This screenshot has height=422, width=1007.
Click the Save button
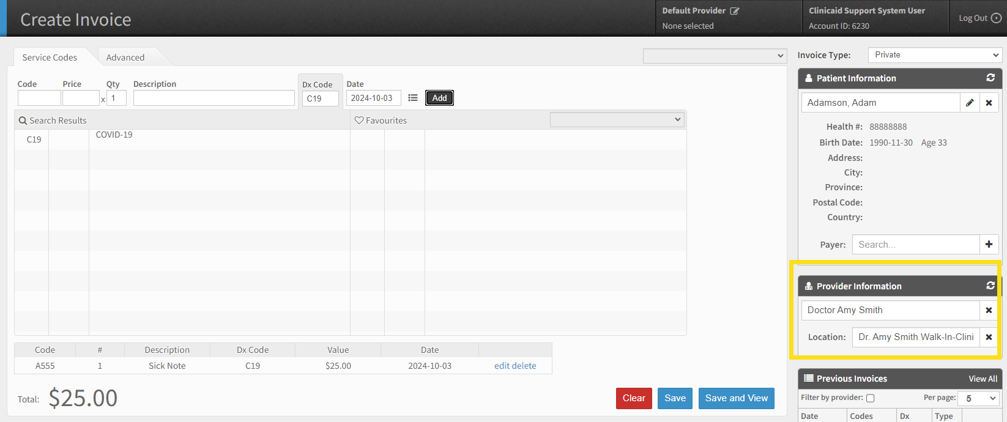(x=675, y=398)
